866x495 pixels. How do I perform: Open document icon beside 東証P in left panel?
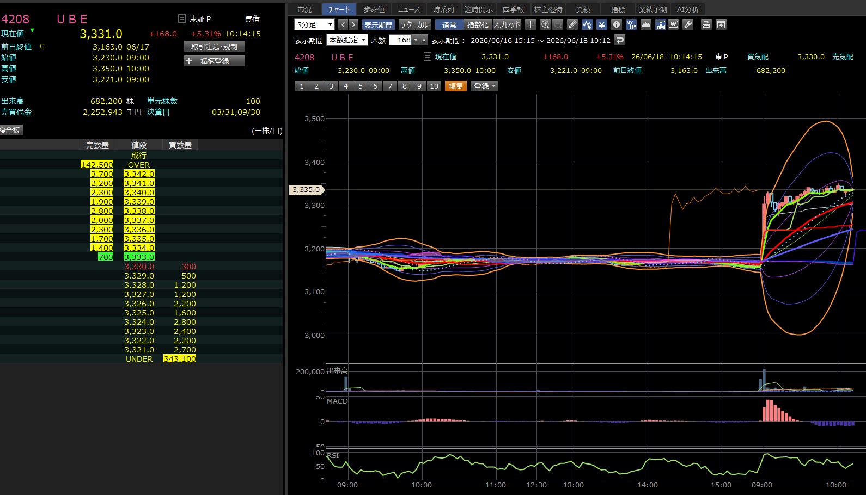(x=182, y=18)
